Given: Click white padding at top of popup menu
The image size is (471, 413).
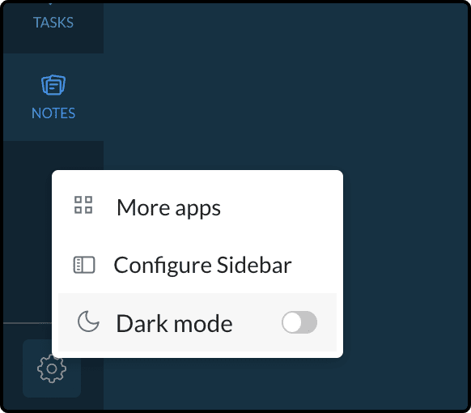Looking at the screenshot, I should (197, 175).
